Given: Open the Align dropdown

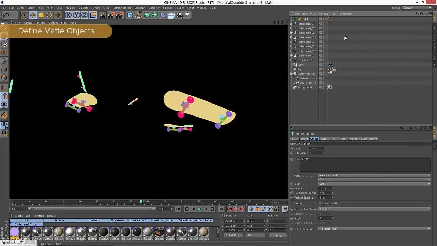Looking at the screenshot, I should pos(374,184).
